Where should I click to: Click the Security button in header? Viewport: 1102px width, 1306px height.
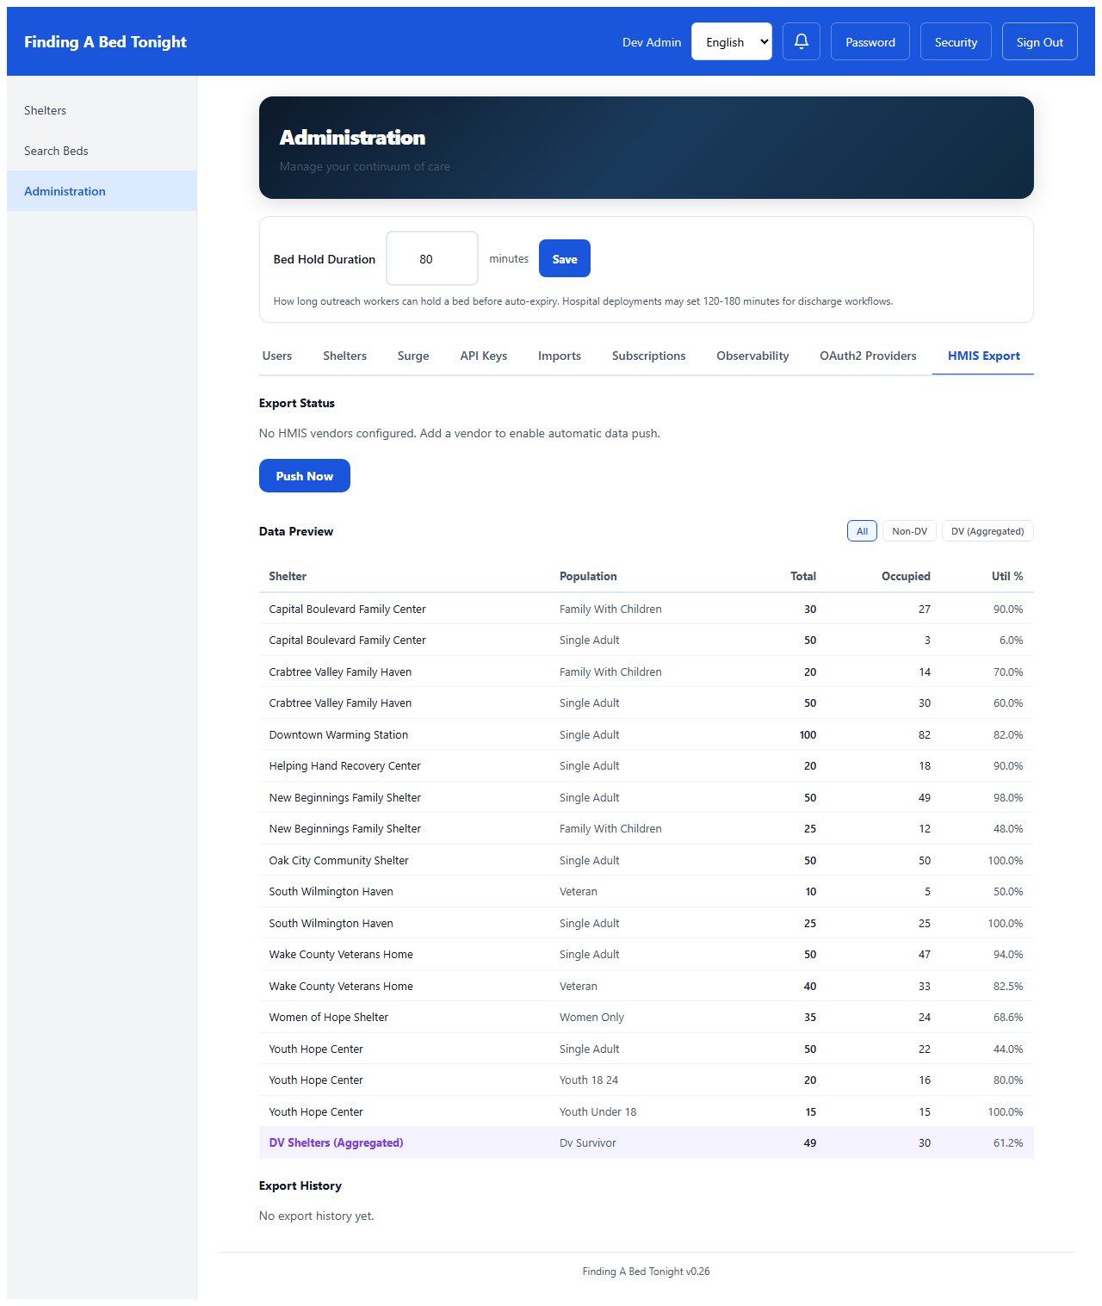[956, 41]
